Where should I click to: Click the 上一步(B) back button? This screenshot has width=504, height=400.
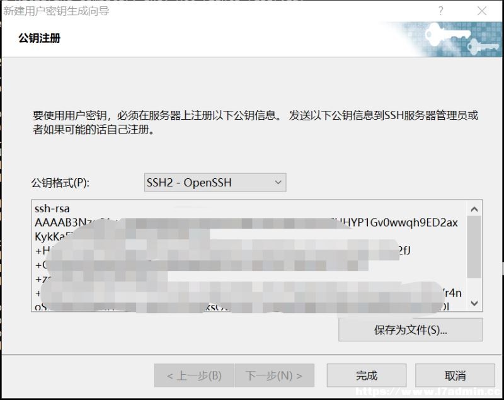coord(194,375)
